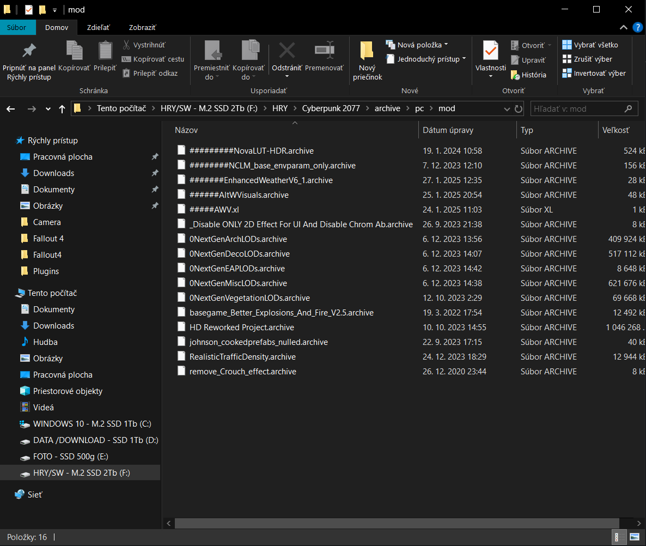
Task: Open Premiestniť do menu
Action: point(212,61)
